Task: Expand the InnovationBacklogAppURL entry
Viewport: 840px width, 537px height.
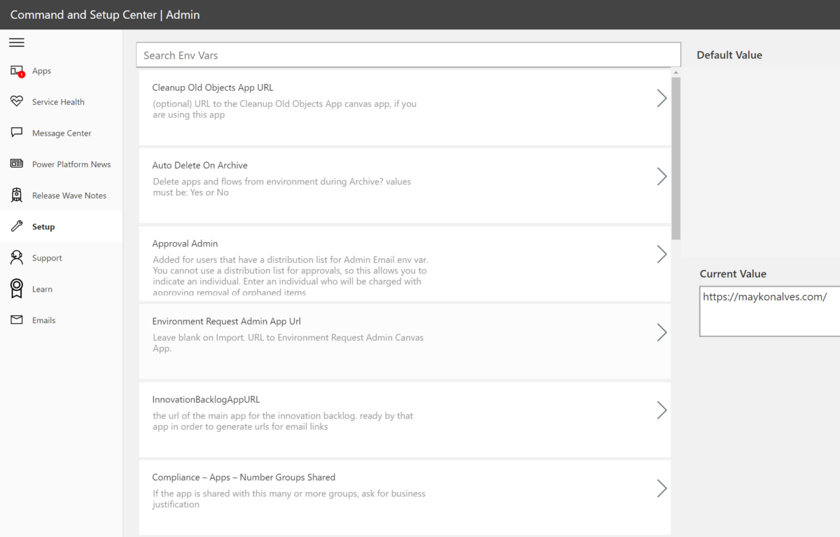Action: [x=661, y=410]
